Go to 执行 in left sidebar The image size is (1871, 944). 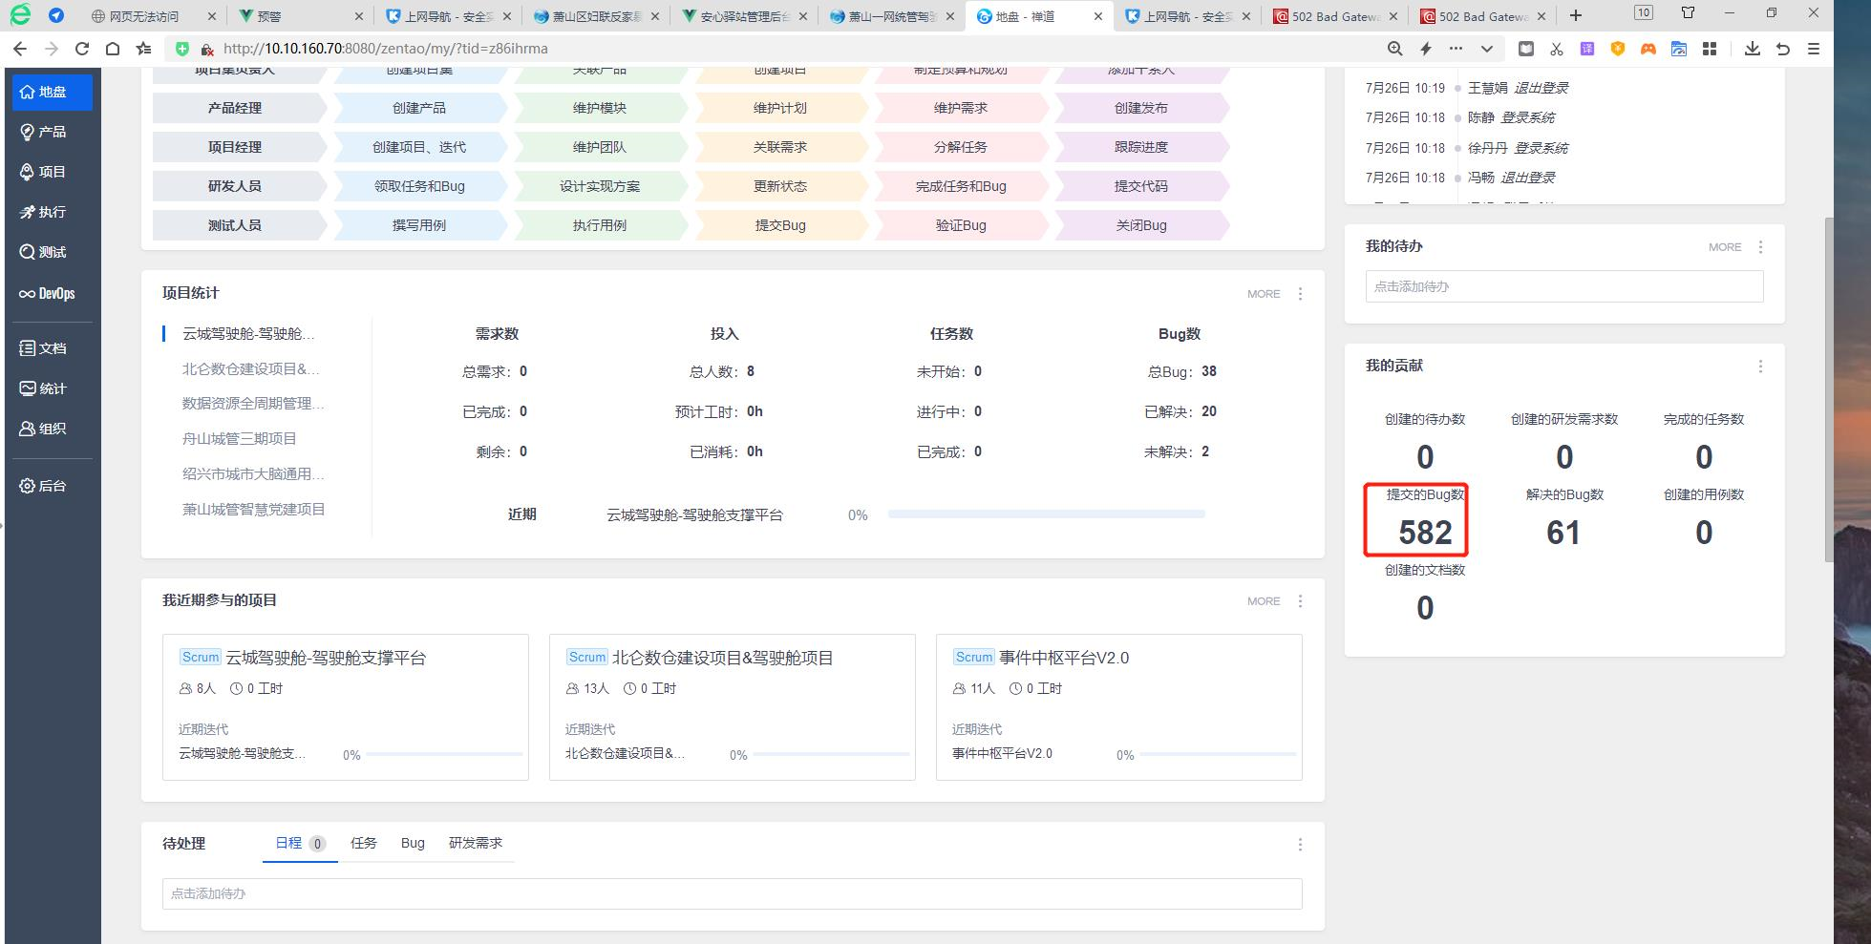coord(44,212)
